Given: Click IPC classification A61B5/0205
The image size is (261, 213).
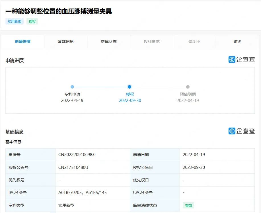Looking at the screenshot, I should [x=70, y=192].
